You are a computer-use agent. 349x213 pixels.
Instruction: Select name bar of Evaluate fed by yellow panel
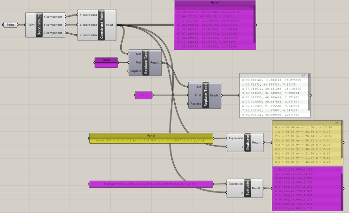pos(248,142)
